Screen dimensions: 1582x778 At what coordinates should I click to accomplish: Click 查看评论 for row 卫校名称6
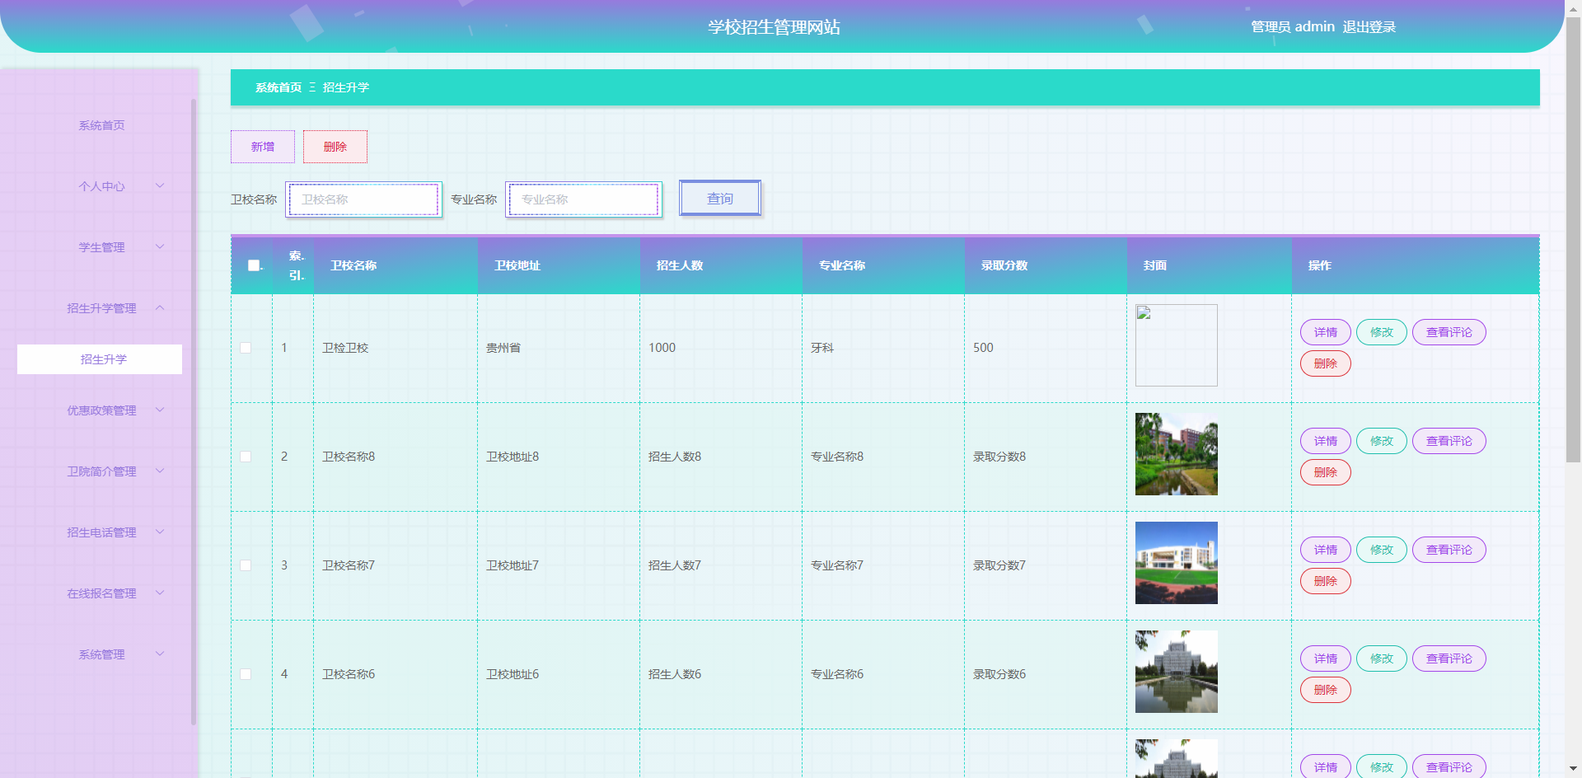point(1449,658)
